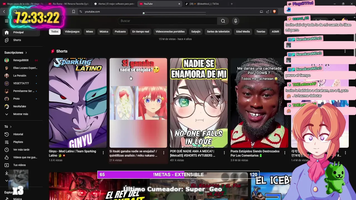
Task: Select the ASMR filter chip
Action: click(275, 32)
